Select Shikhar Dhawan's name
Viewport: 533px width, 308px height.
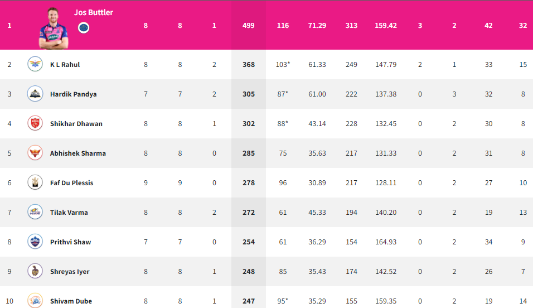coord(76,124)
